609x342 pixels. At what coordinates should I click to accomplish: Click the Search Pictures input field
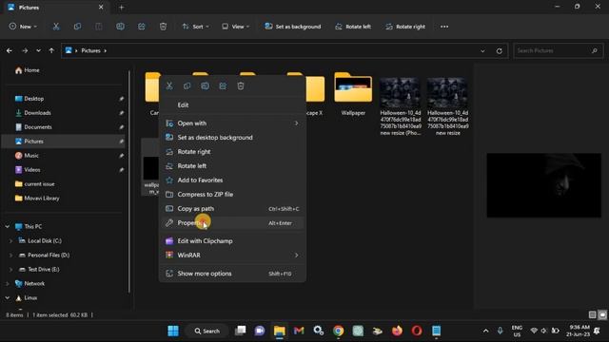(x=559, y=50)
